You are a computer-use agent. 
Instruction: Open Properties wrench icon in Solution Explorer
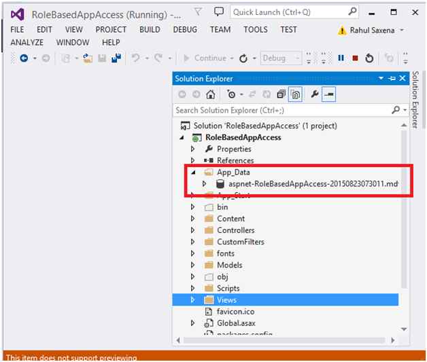[315, 94]
